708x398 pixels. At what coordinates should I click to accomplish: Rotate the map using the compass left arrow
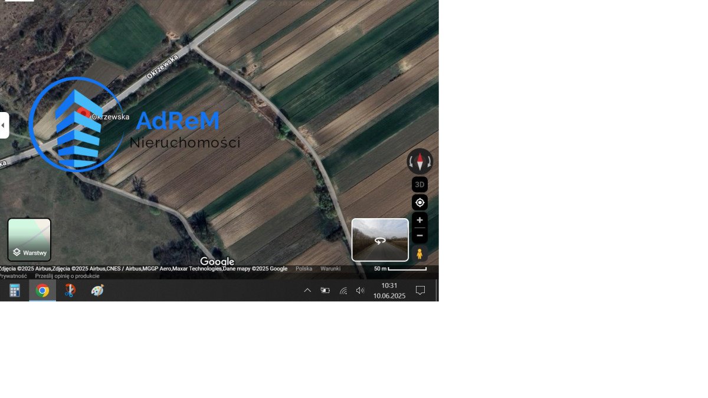pyautogui.click(x=411, y=161)
